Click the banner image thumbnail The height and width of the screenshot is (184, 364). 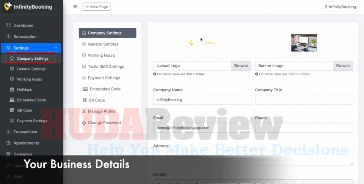click(x=304, y=43)
